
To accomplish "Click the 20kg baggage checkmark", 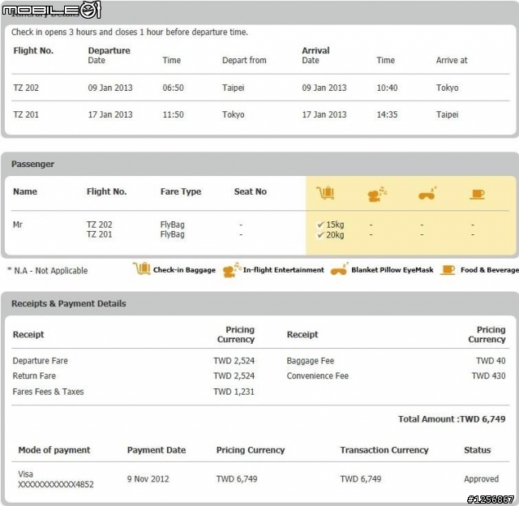I will (320, 235).
